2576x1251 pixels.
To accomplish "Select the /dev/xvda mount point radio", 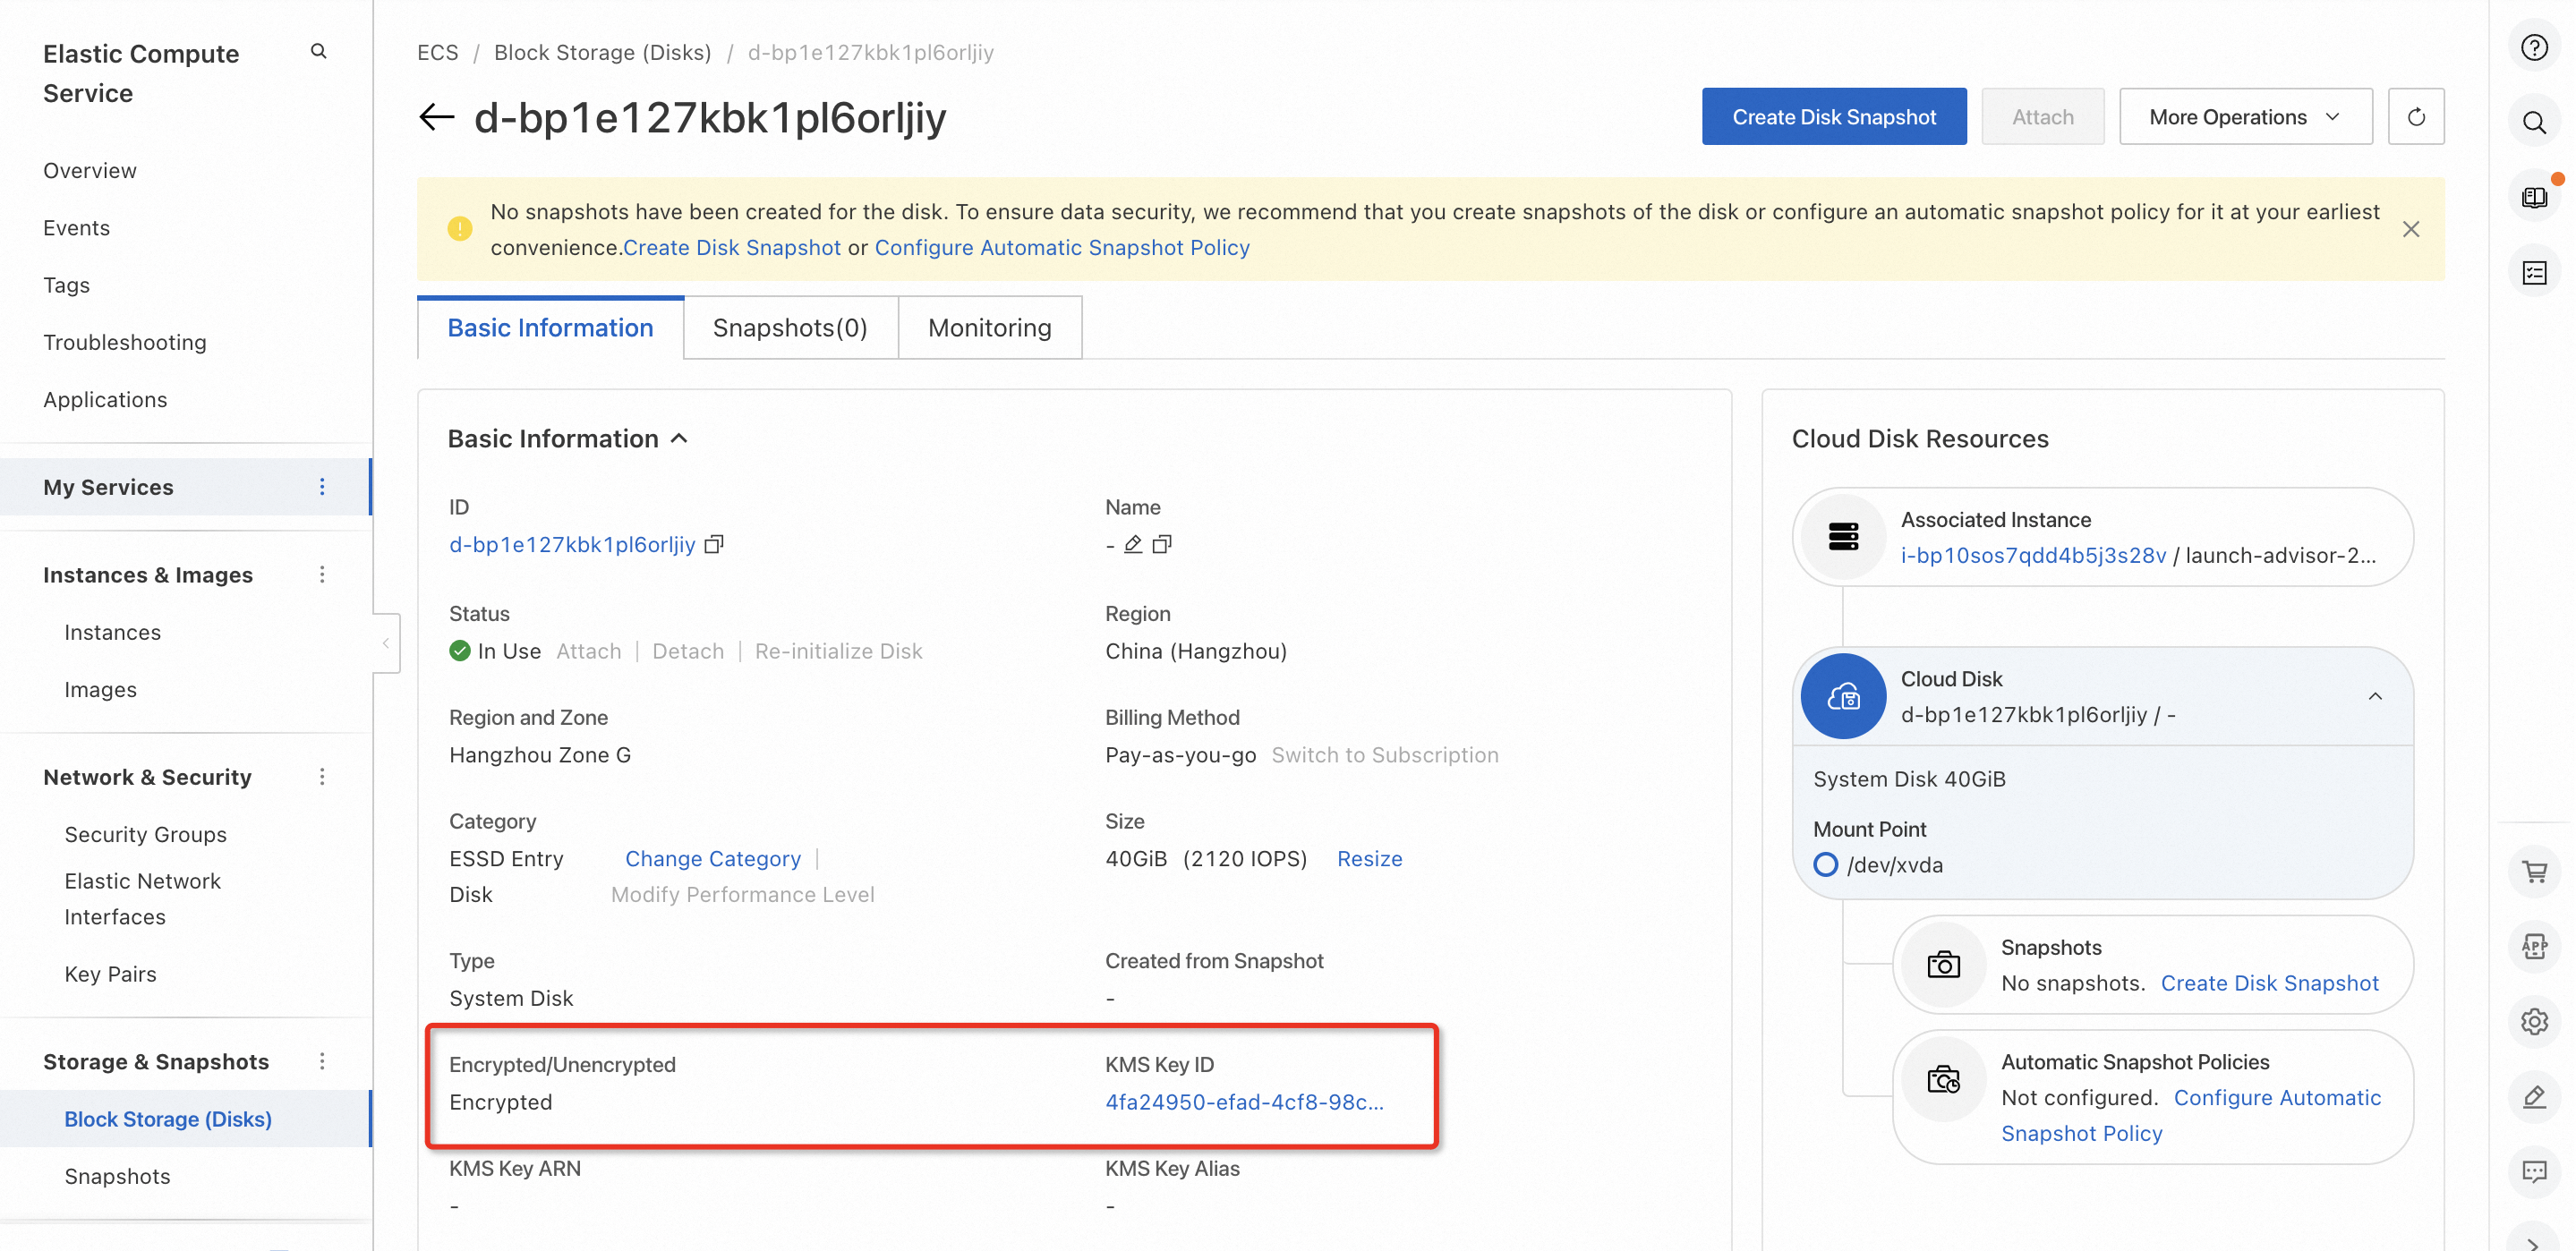I will tap(1825, 865).
